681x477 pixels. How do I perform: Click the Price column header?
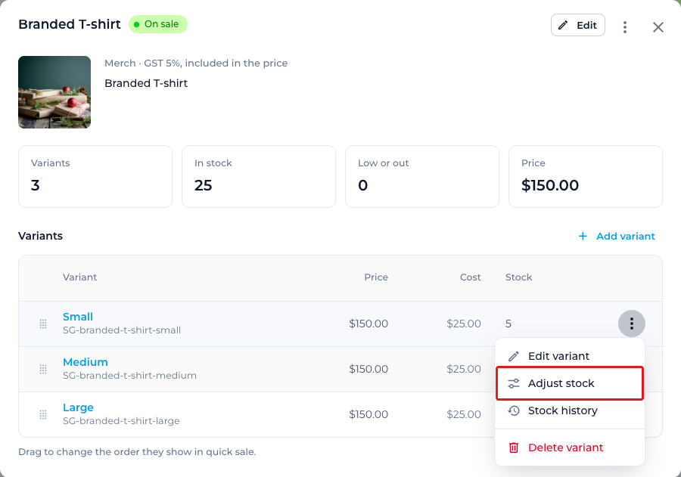point(376,277)
